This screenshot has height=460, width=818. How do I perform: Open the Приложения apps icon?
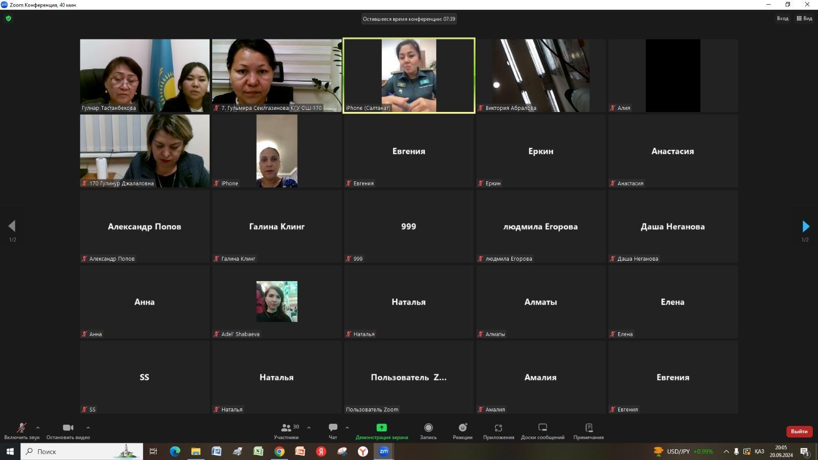pyautogui.click(x=498, y=428)
